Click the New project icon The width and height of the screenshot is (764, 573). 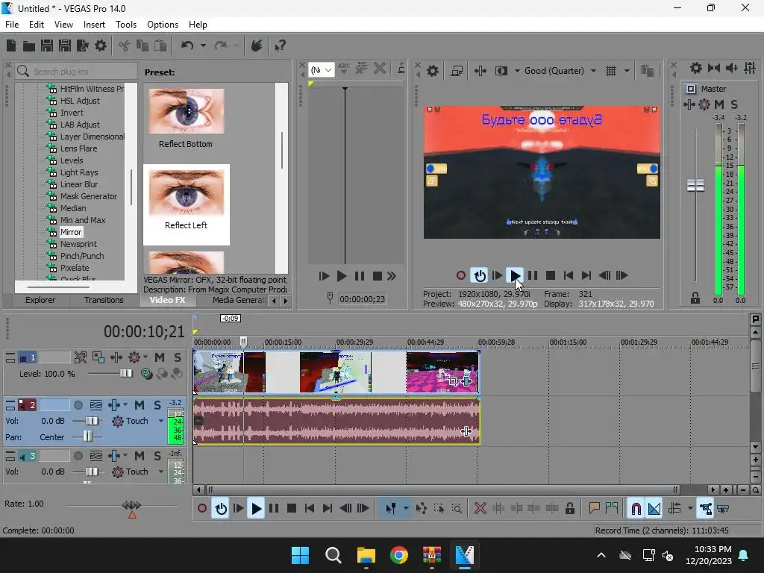(x=10, y=46)
